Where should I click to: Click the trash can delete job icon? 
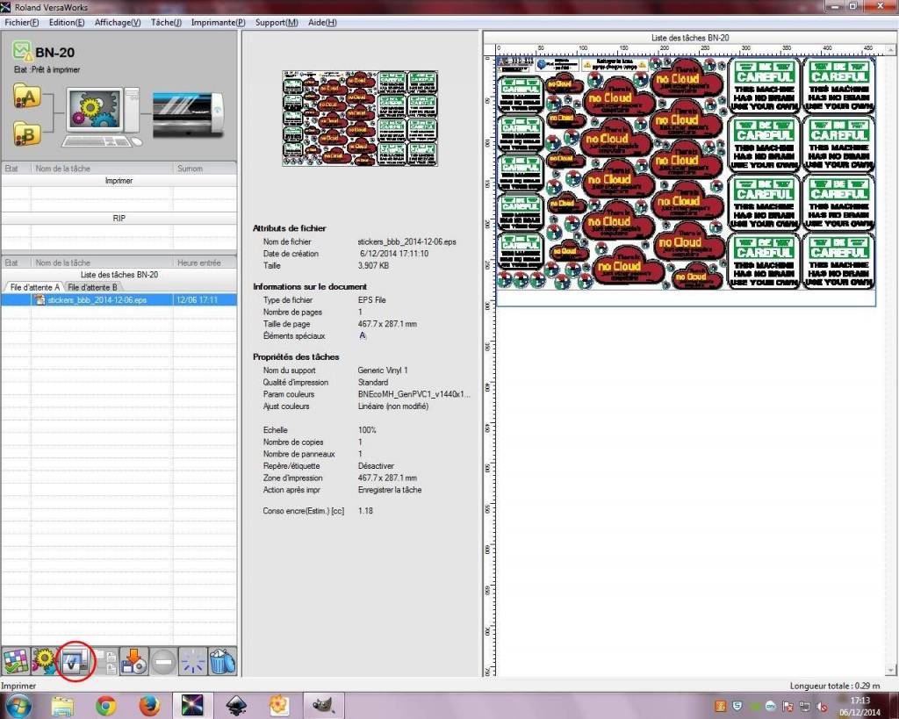(223, 661)
